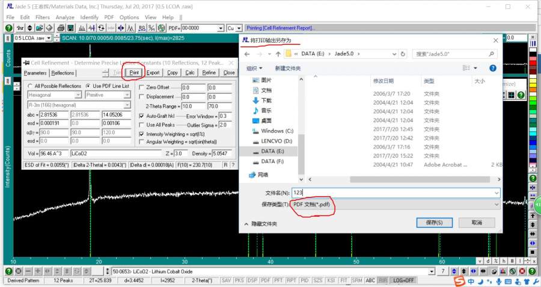Open the Filters menu
Viewport: 541px width, 287px height.
43,17
